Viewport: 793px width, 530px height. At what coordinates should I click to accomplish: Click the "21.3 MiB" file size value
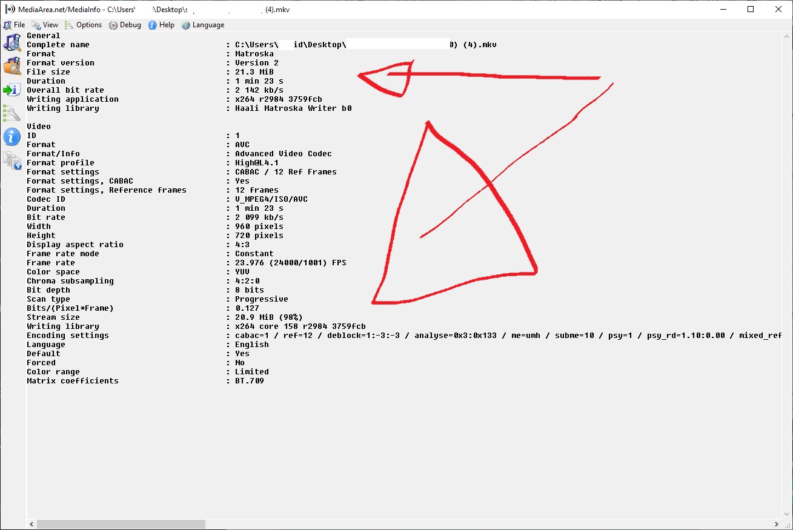pyautogui.click(x=254, y=72)
